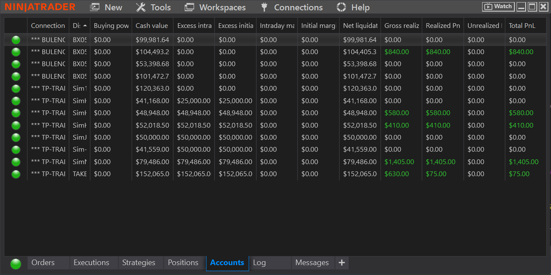The width and height of the screenshot is (551, 275).
Task: Click Total PnL $1,405.00 cell
Action: tap(526, 162)
